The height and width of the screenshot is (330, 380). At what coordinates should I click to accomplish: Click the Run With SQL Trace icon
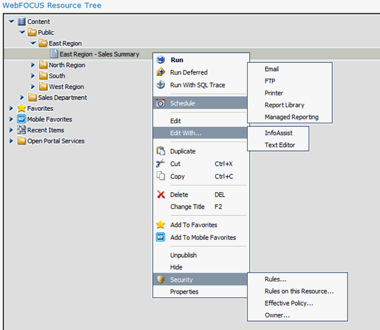point(161,85)
